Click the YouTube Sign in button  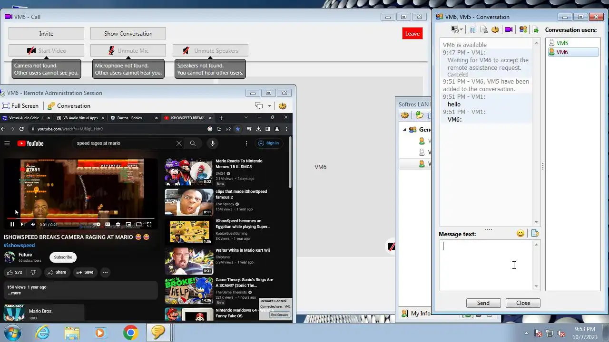pos(268,143)
